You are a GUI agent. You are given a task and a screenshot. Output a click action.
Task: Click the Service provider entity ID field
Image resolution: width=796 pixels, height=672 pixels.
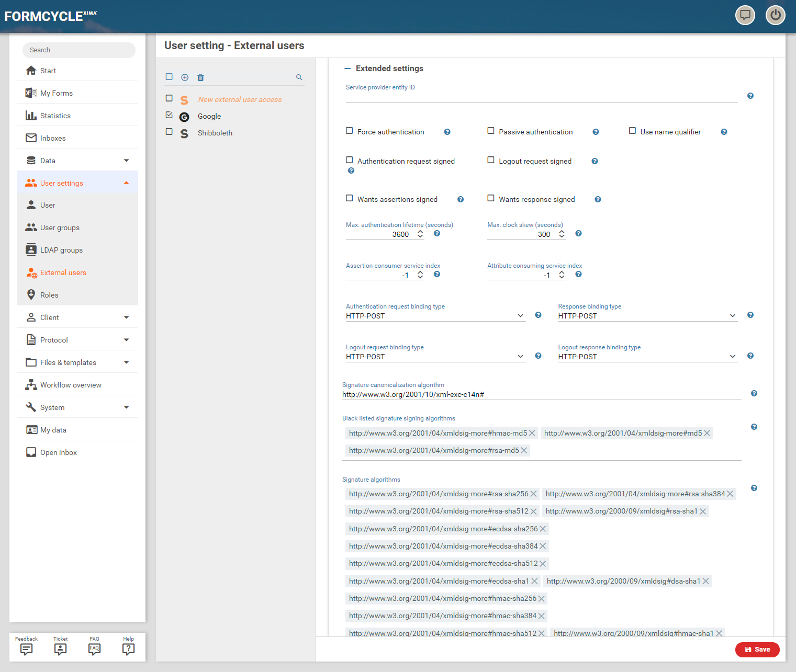542,97
